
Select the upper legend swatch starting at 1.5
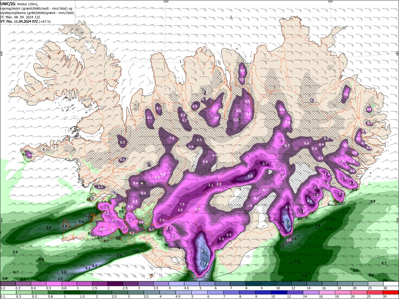(100, 284)
